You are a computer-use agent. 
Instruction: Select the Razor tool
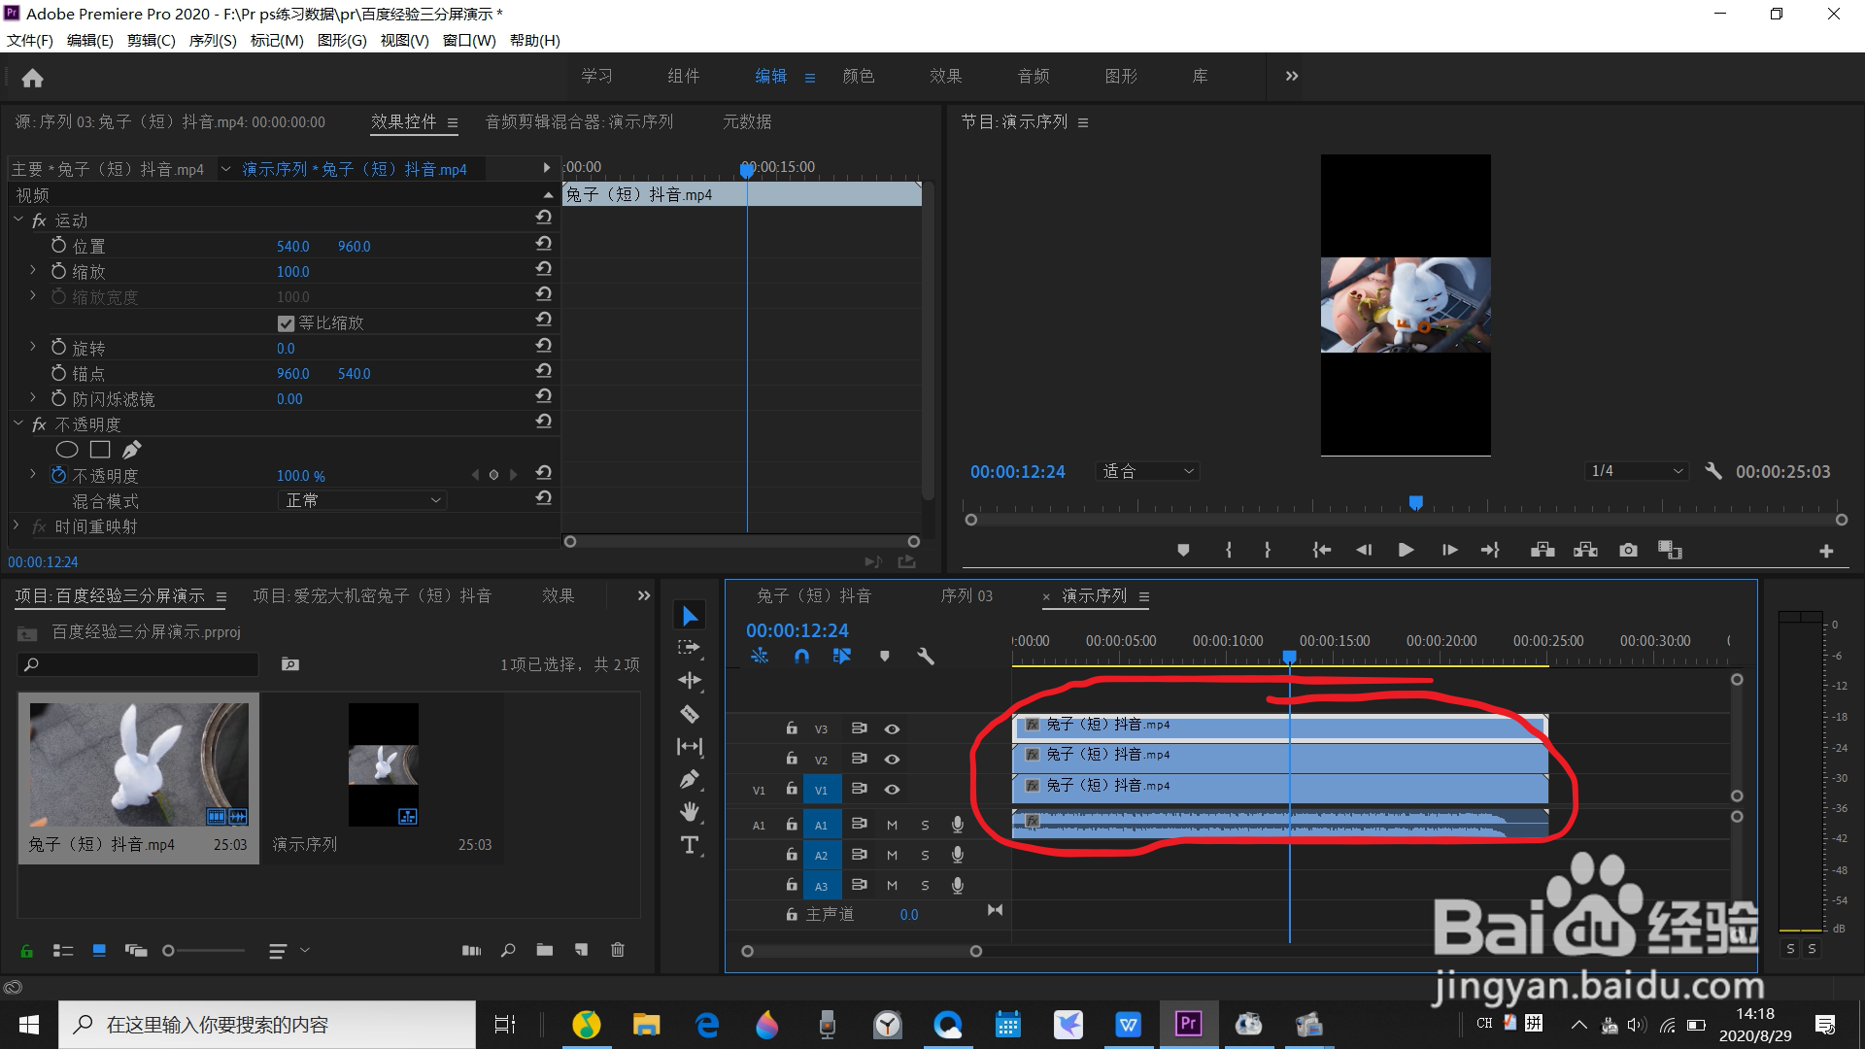690,714
